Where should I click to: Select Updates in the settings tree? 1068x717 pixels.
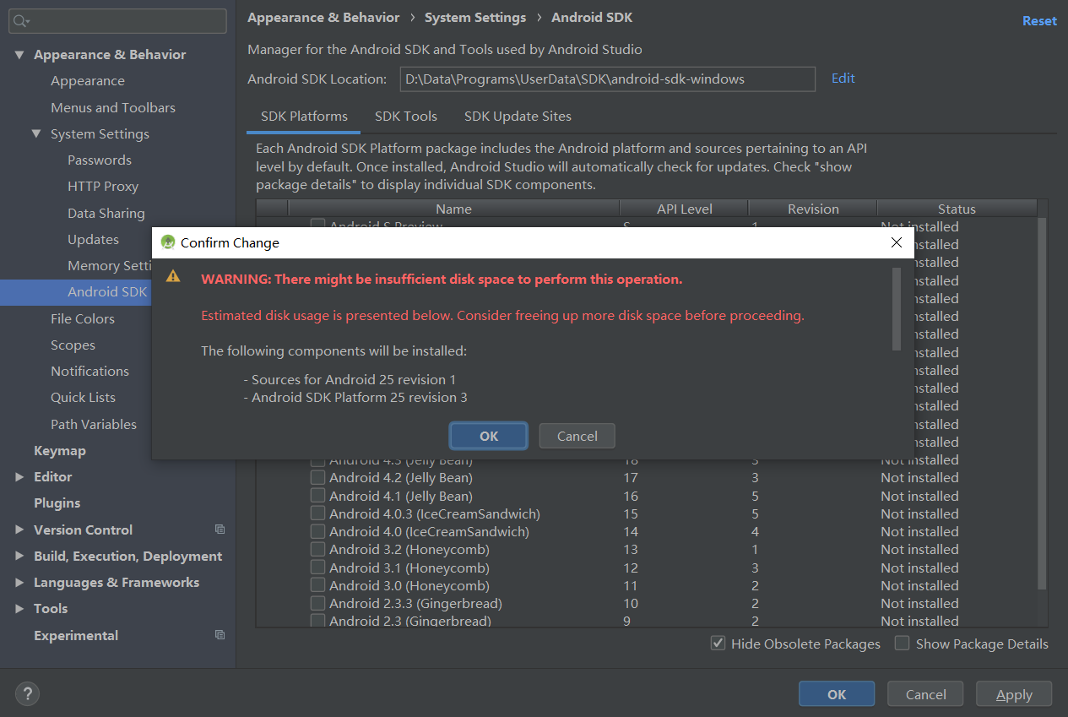(x=94, y=240)
